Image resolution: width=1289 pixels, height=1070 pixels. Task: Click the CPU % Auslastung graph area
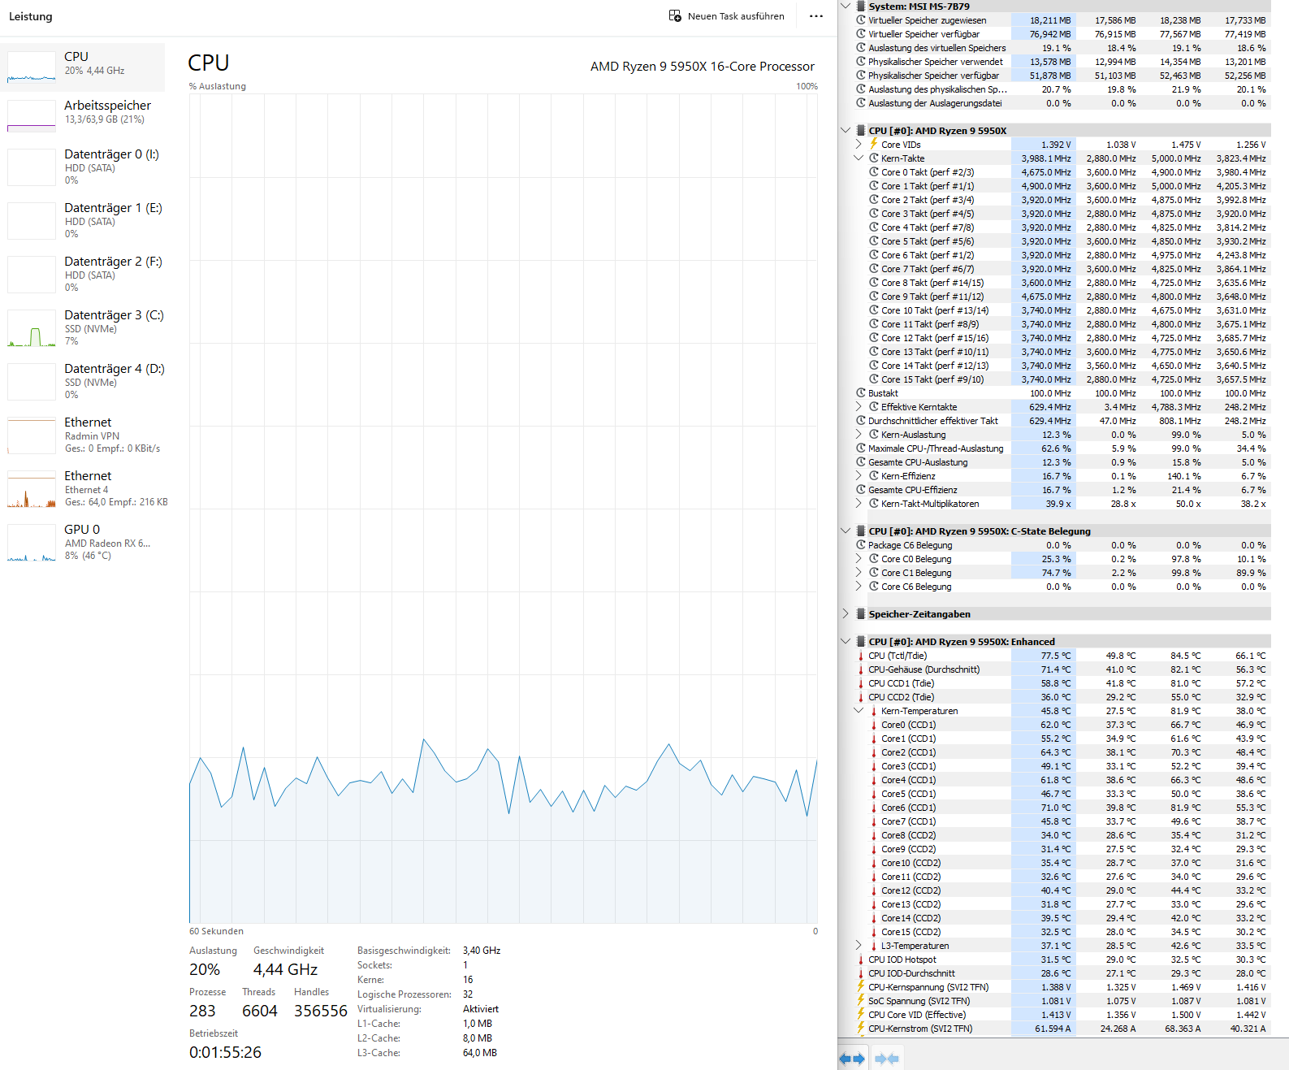(x=504, y=508)
